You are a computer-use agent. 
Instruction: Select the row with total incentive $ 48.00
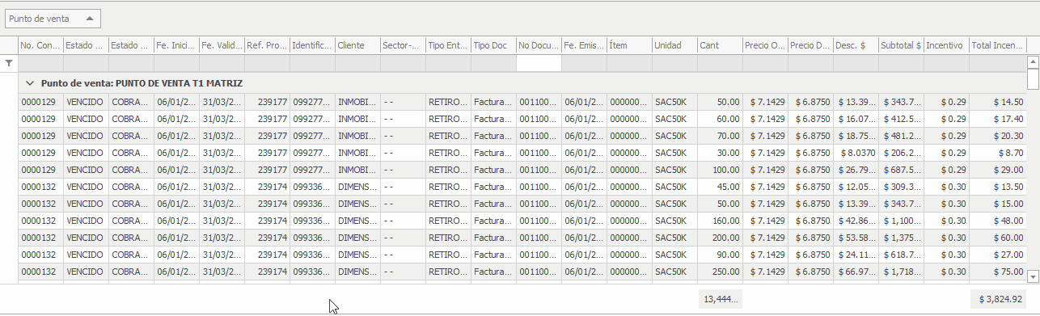[522, 221]
